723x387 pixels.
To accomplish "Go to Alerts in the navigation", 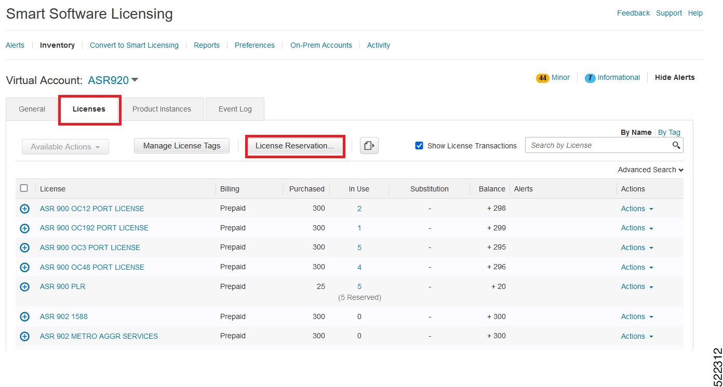I will coord(15,45).
